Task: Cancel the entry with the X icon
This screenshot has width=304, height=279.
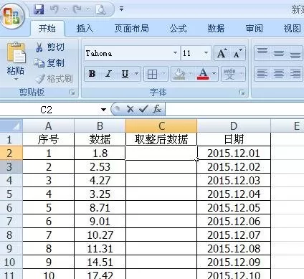Action: pos(130,109)
